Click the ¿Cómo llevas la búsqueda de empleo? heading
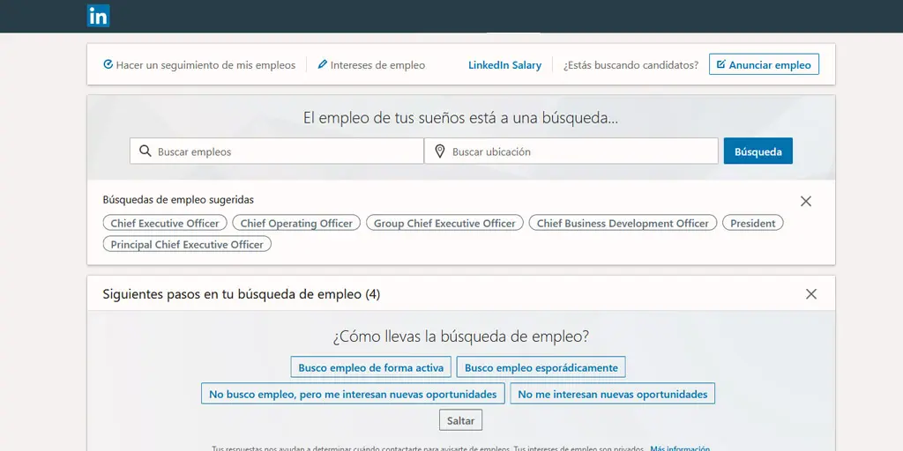This screenshot has width=903, height=451. coord(460,336)
